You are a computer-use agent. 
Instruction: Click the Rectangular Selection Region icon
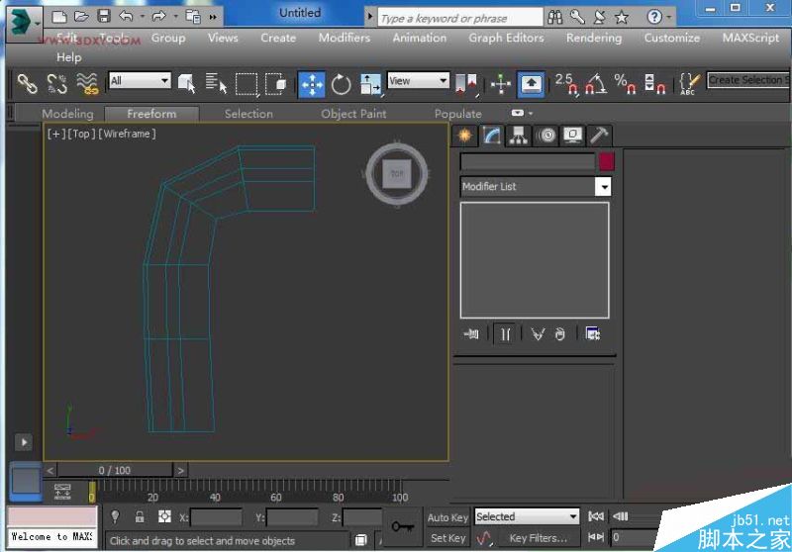[x=247, y=84]
